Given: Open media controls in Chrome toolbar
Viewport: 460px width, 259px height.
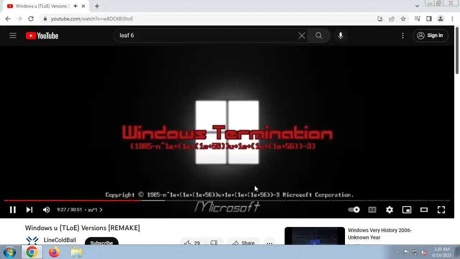Looking at the screenshot, I should pyautogui.click(x=417, y=19).
